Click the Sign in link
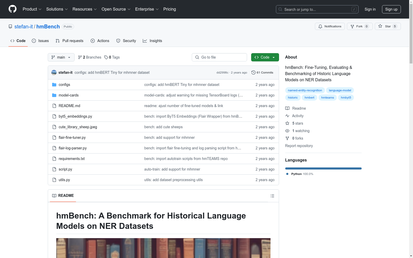The width and height of the screenshot is (413, 258). click(x=370, y=9)
